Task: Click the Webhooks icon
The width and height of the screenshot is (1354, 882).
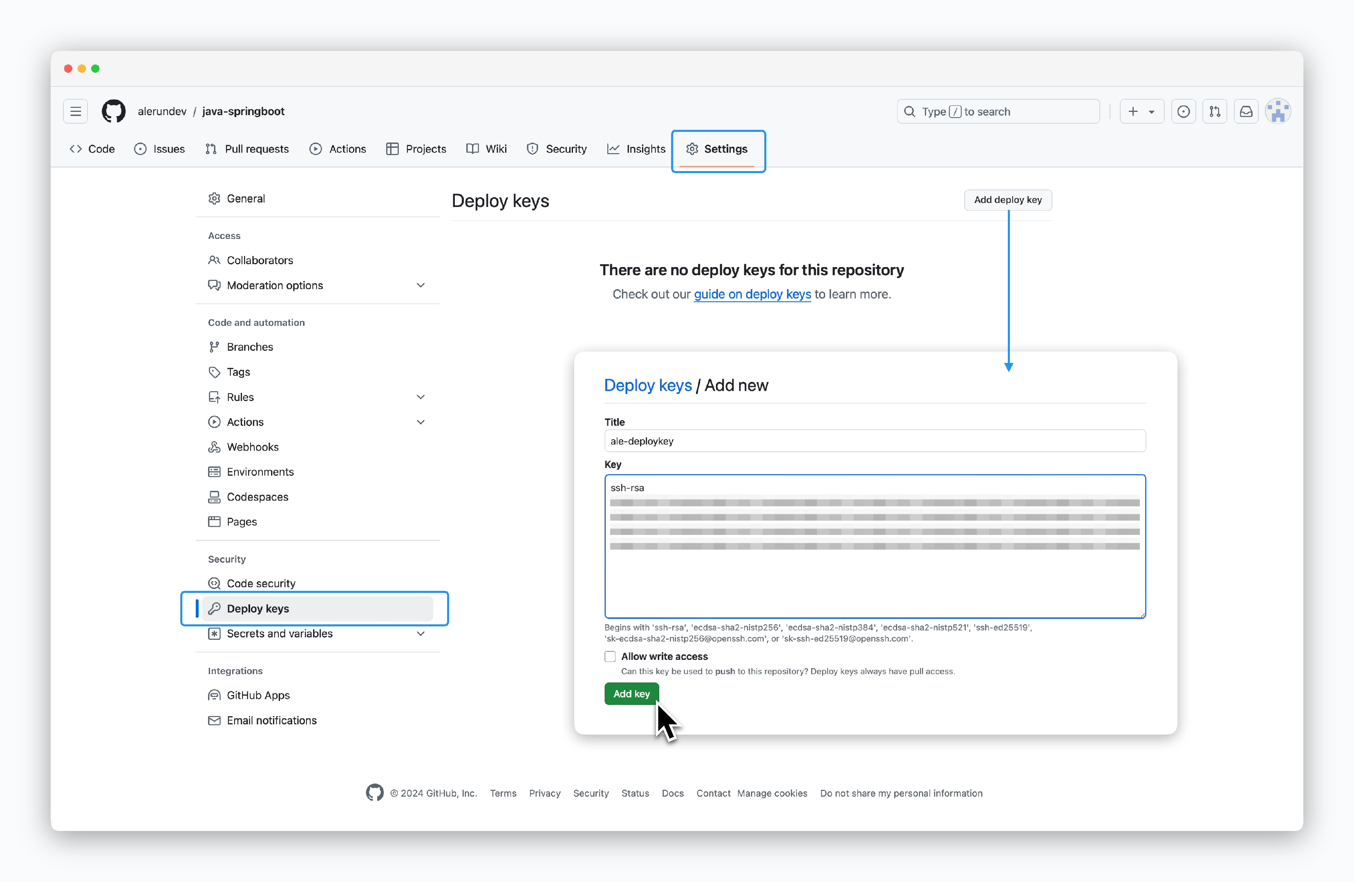Action: coord(214,447)
